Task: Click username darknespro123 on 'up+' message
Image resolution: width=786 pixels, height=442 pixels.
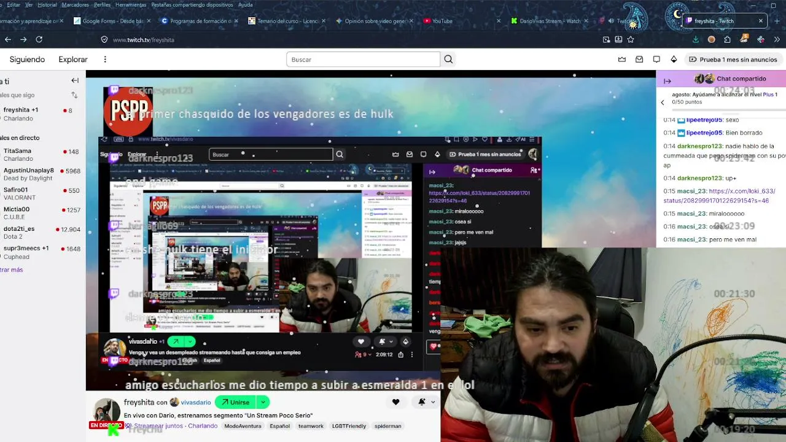Action: [699, 178]
